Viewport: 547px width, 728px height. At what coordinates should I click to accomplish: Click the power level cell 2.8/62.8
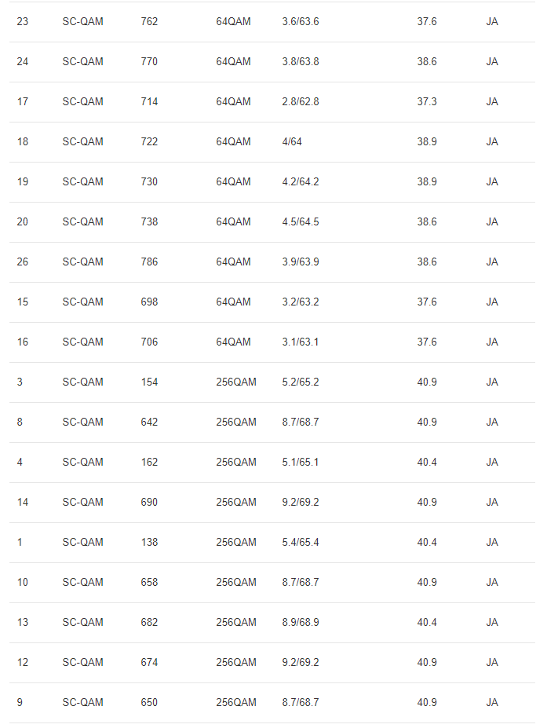point(300,101)
